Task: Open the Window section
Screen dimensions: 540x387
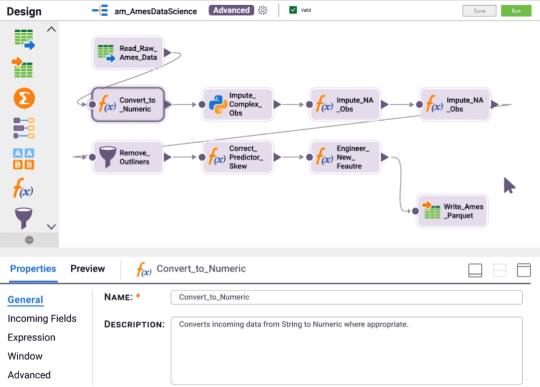Action: 25,356
